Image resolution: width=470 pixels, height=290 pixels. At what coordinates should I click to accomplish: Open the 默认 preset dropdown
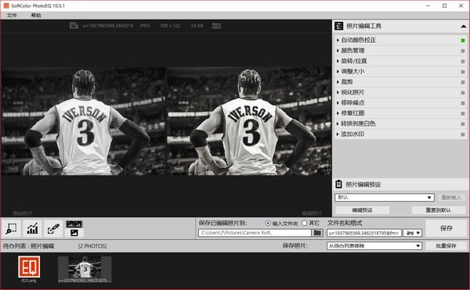tap(385, 197)
